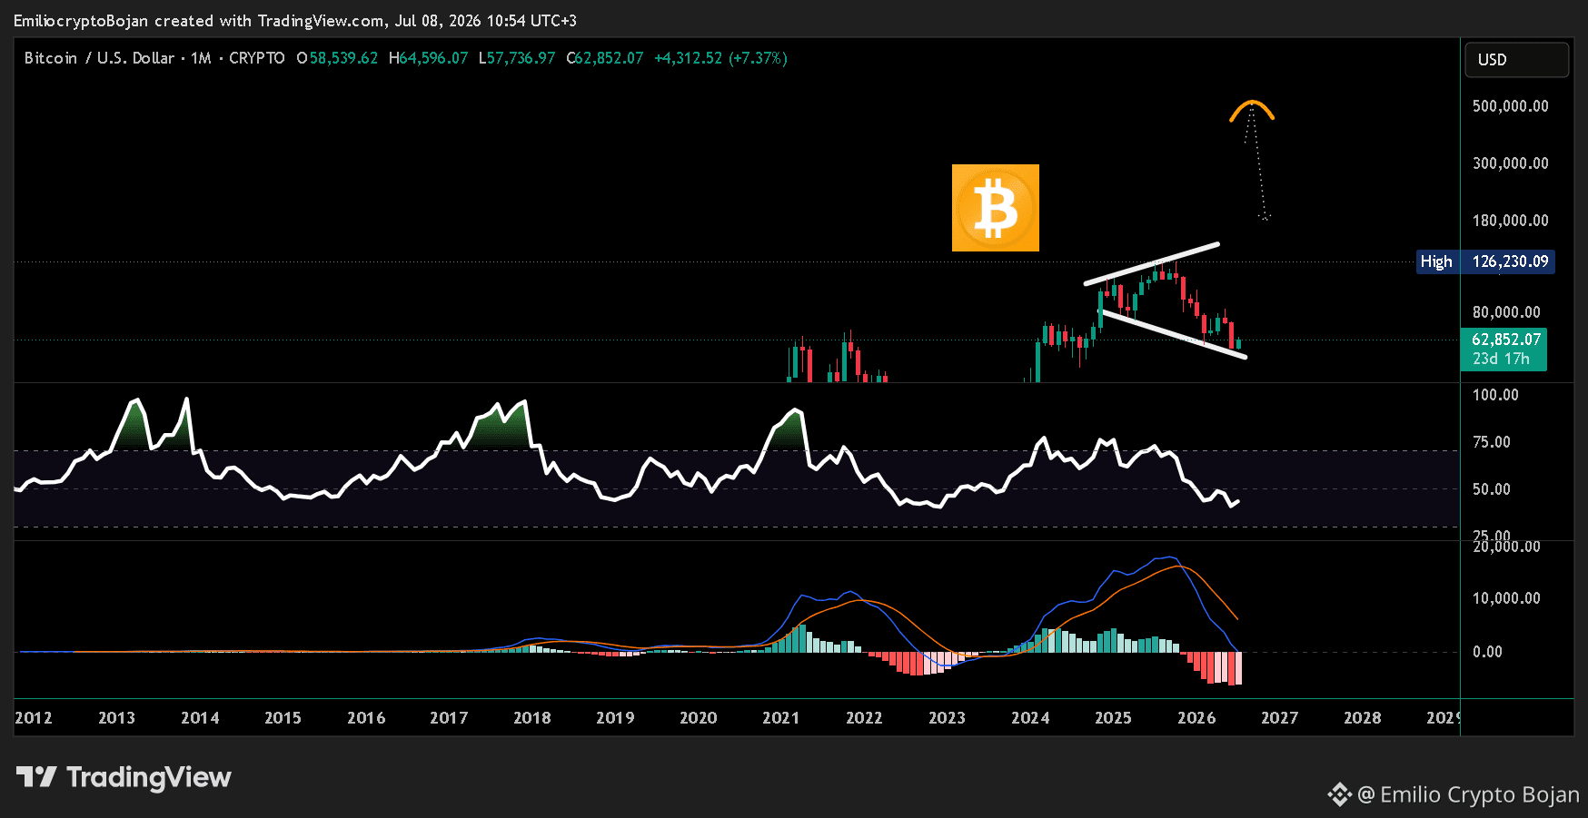Image resolution: width=1588 pixels, height=818 pixels.
Task: Click the High 126,230.09 price label
Action: [1485, 261]
